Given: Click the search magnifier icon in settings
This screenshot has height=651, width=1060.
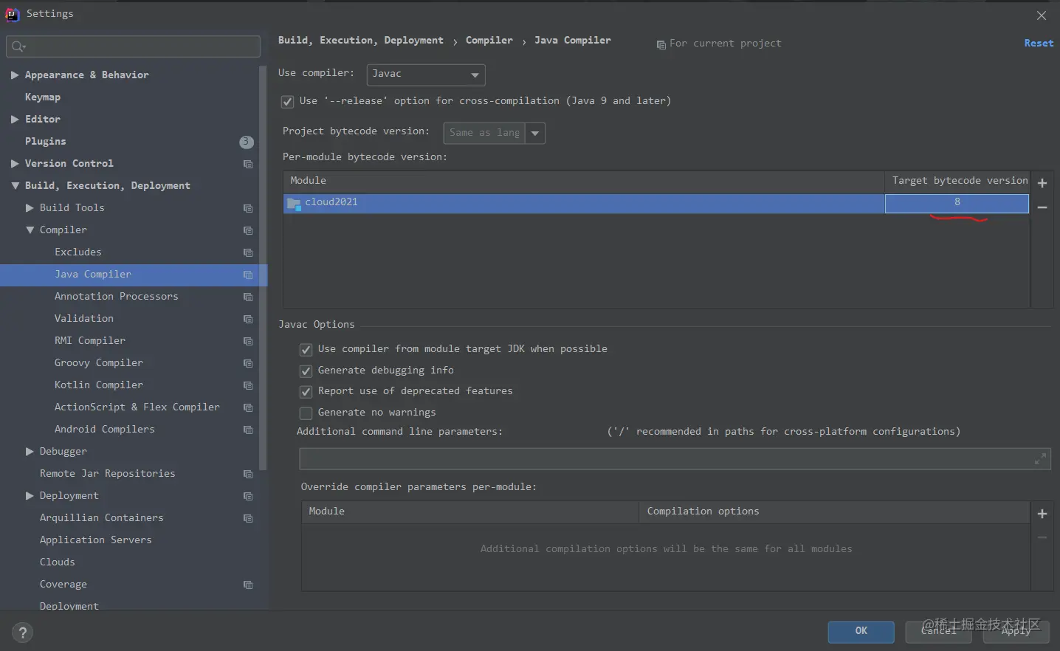Looking at the screenshot, I should 17,46.
